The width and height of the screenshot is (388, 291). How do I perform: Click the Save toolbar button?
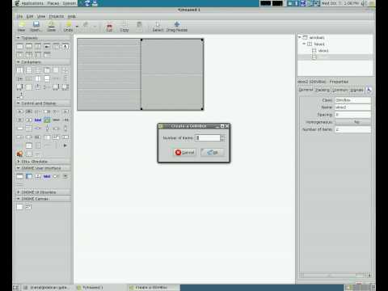51,27
